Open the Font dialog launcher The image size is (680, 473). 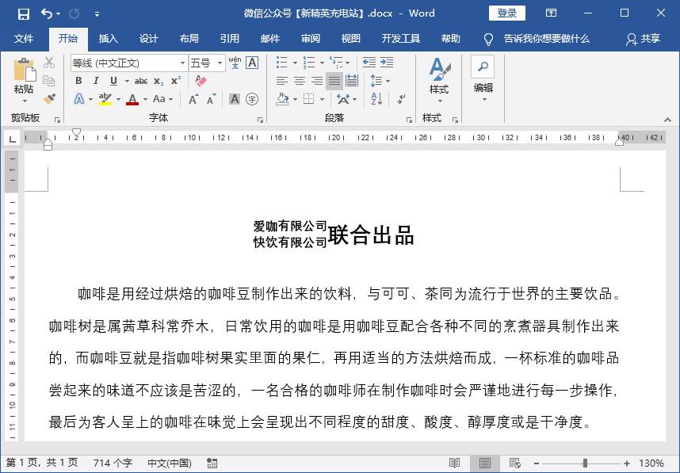pyautogui.click(x=260, y=120)
